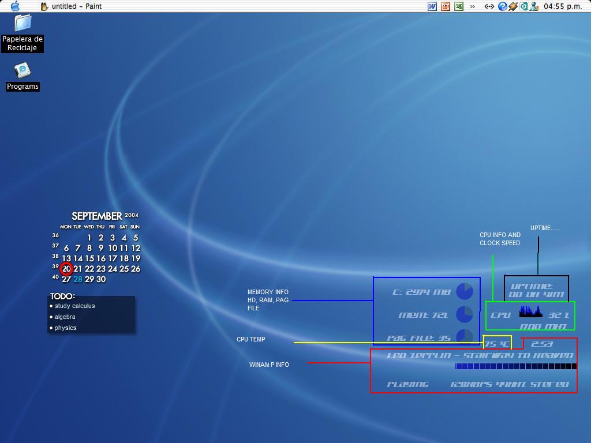Click the safely remove hardware plug icon
591x443 pixels.
point(513,6)
